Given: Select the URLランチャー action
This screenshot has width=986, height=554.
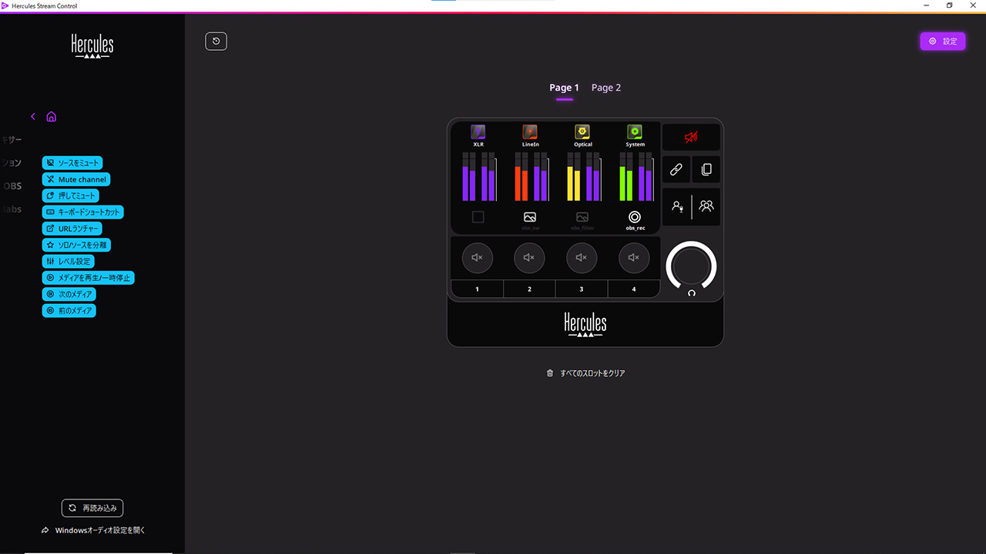Looking at the screenshot, I should point(72,229).
